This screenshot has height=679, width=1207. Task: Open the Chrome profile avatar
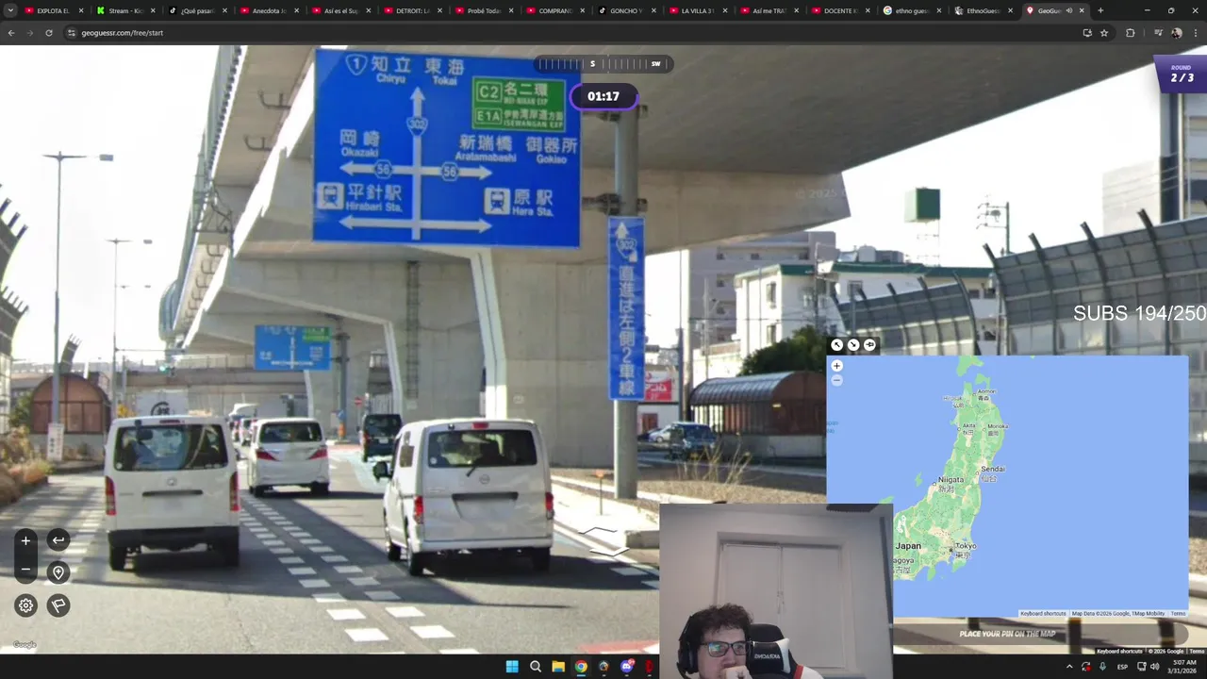1177,33
